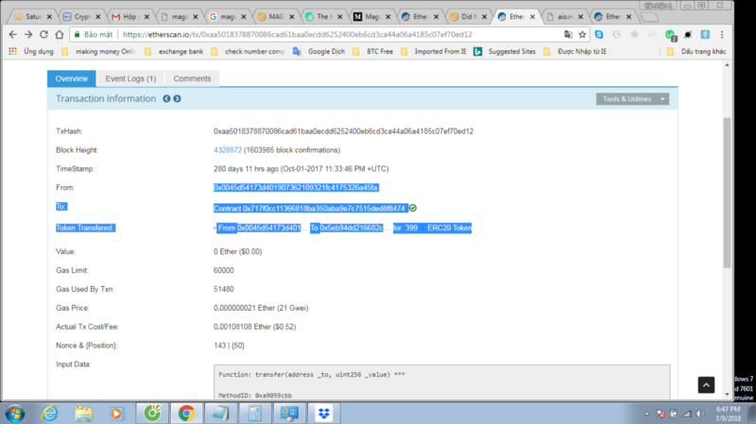Image resolution: width=756 pixels, height=424 pixels.
Task: Open the browser home page icon
Action: [x=60, y=35]
